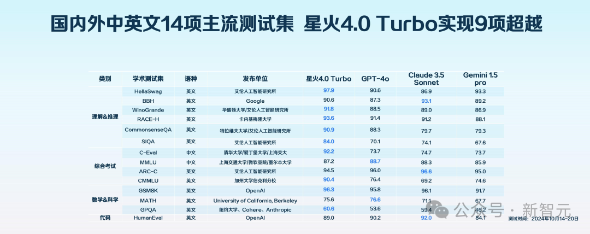
Task: Select 特拉维夫大学/艾伦人工智能研究所 publisher cell
Action: click(255, 131)
